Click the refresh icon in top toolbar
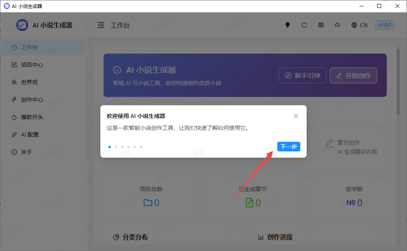407x251 pixels. point(304,25)
